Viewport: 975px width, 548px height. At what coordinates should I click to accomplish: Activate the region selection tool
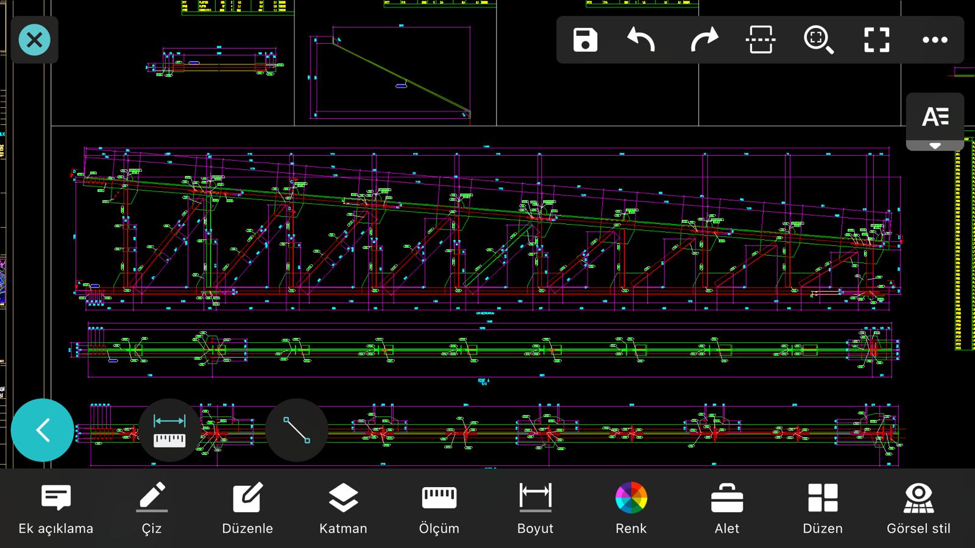pos(760,40)
